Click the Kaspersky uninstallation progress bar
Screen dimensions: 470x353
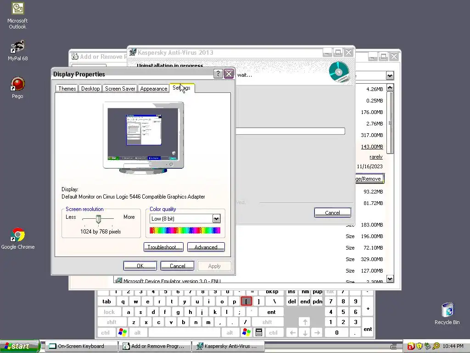pyautogui.click(x=290, y=131)
